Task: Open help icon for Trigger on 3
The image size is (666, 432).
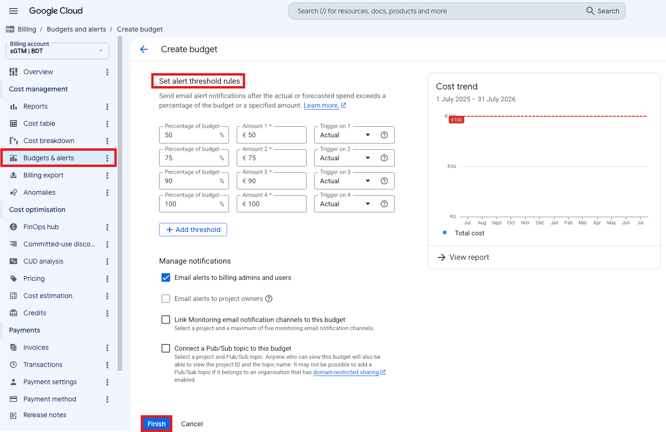Action: click(384, 181)
